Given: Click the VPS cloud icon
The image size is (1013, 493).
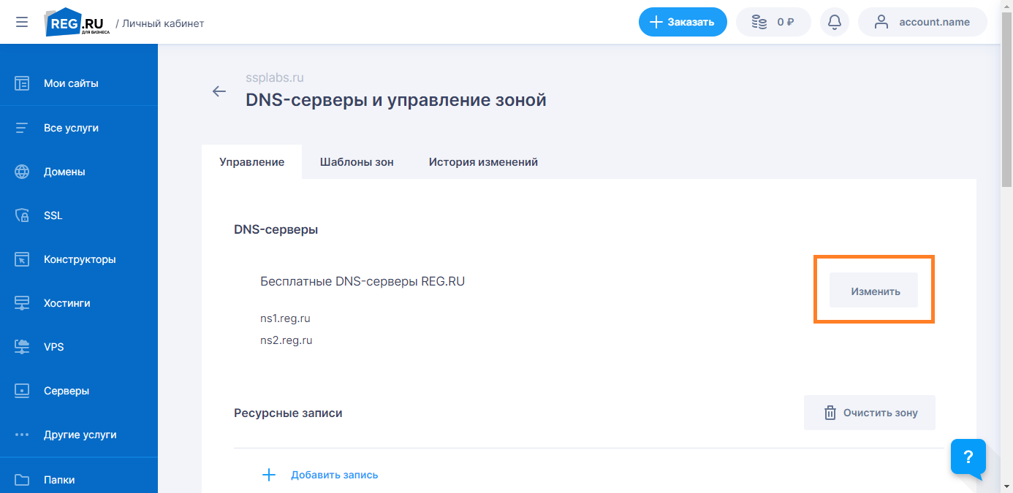Looking at the screenshot, I should (22, 347).
